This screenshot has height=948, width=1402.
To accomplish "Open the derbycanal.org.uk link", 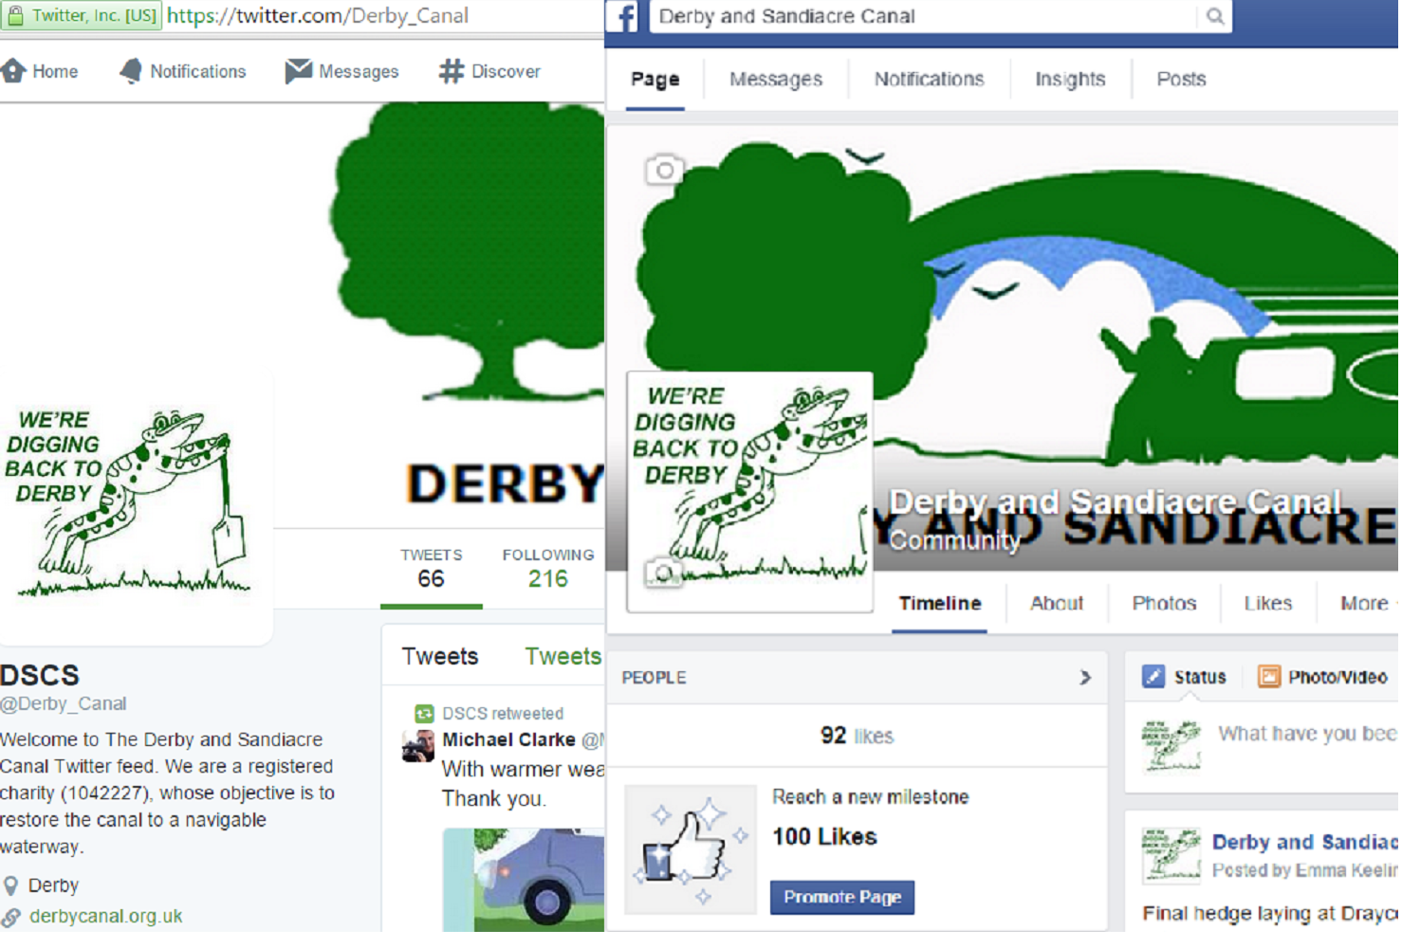I will pyautogui.click(x=105, y=917).
